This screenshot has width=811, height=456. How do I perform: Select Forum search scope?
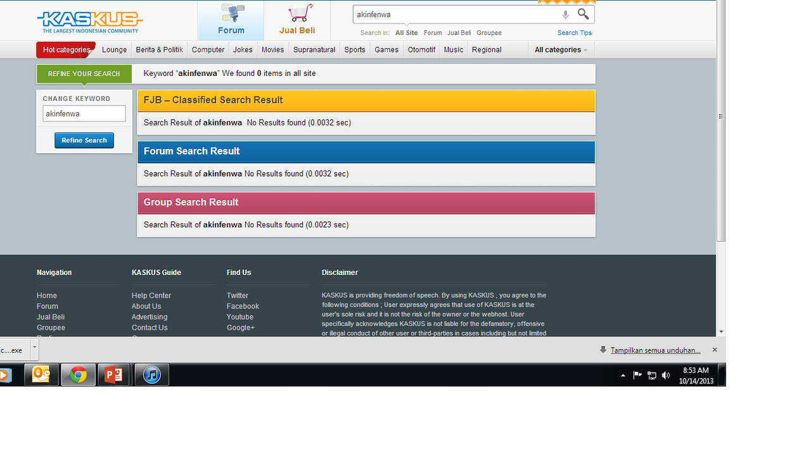coord(433,33)
